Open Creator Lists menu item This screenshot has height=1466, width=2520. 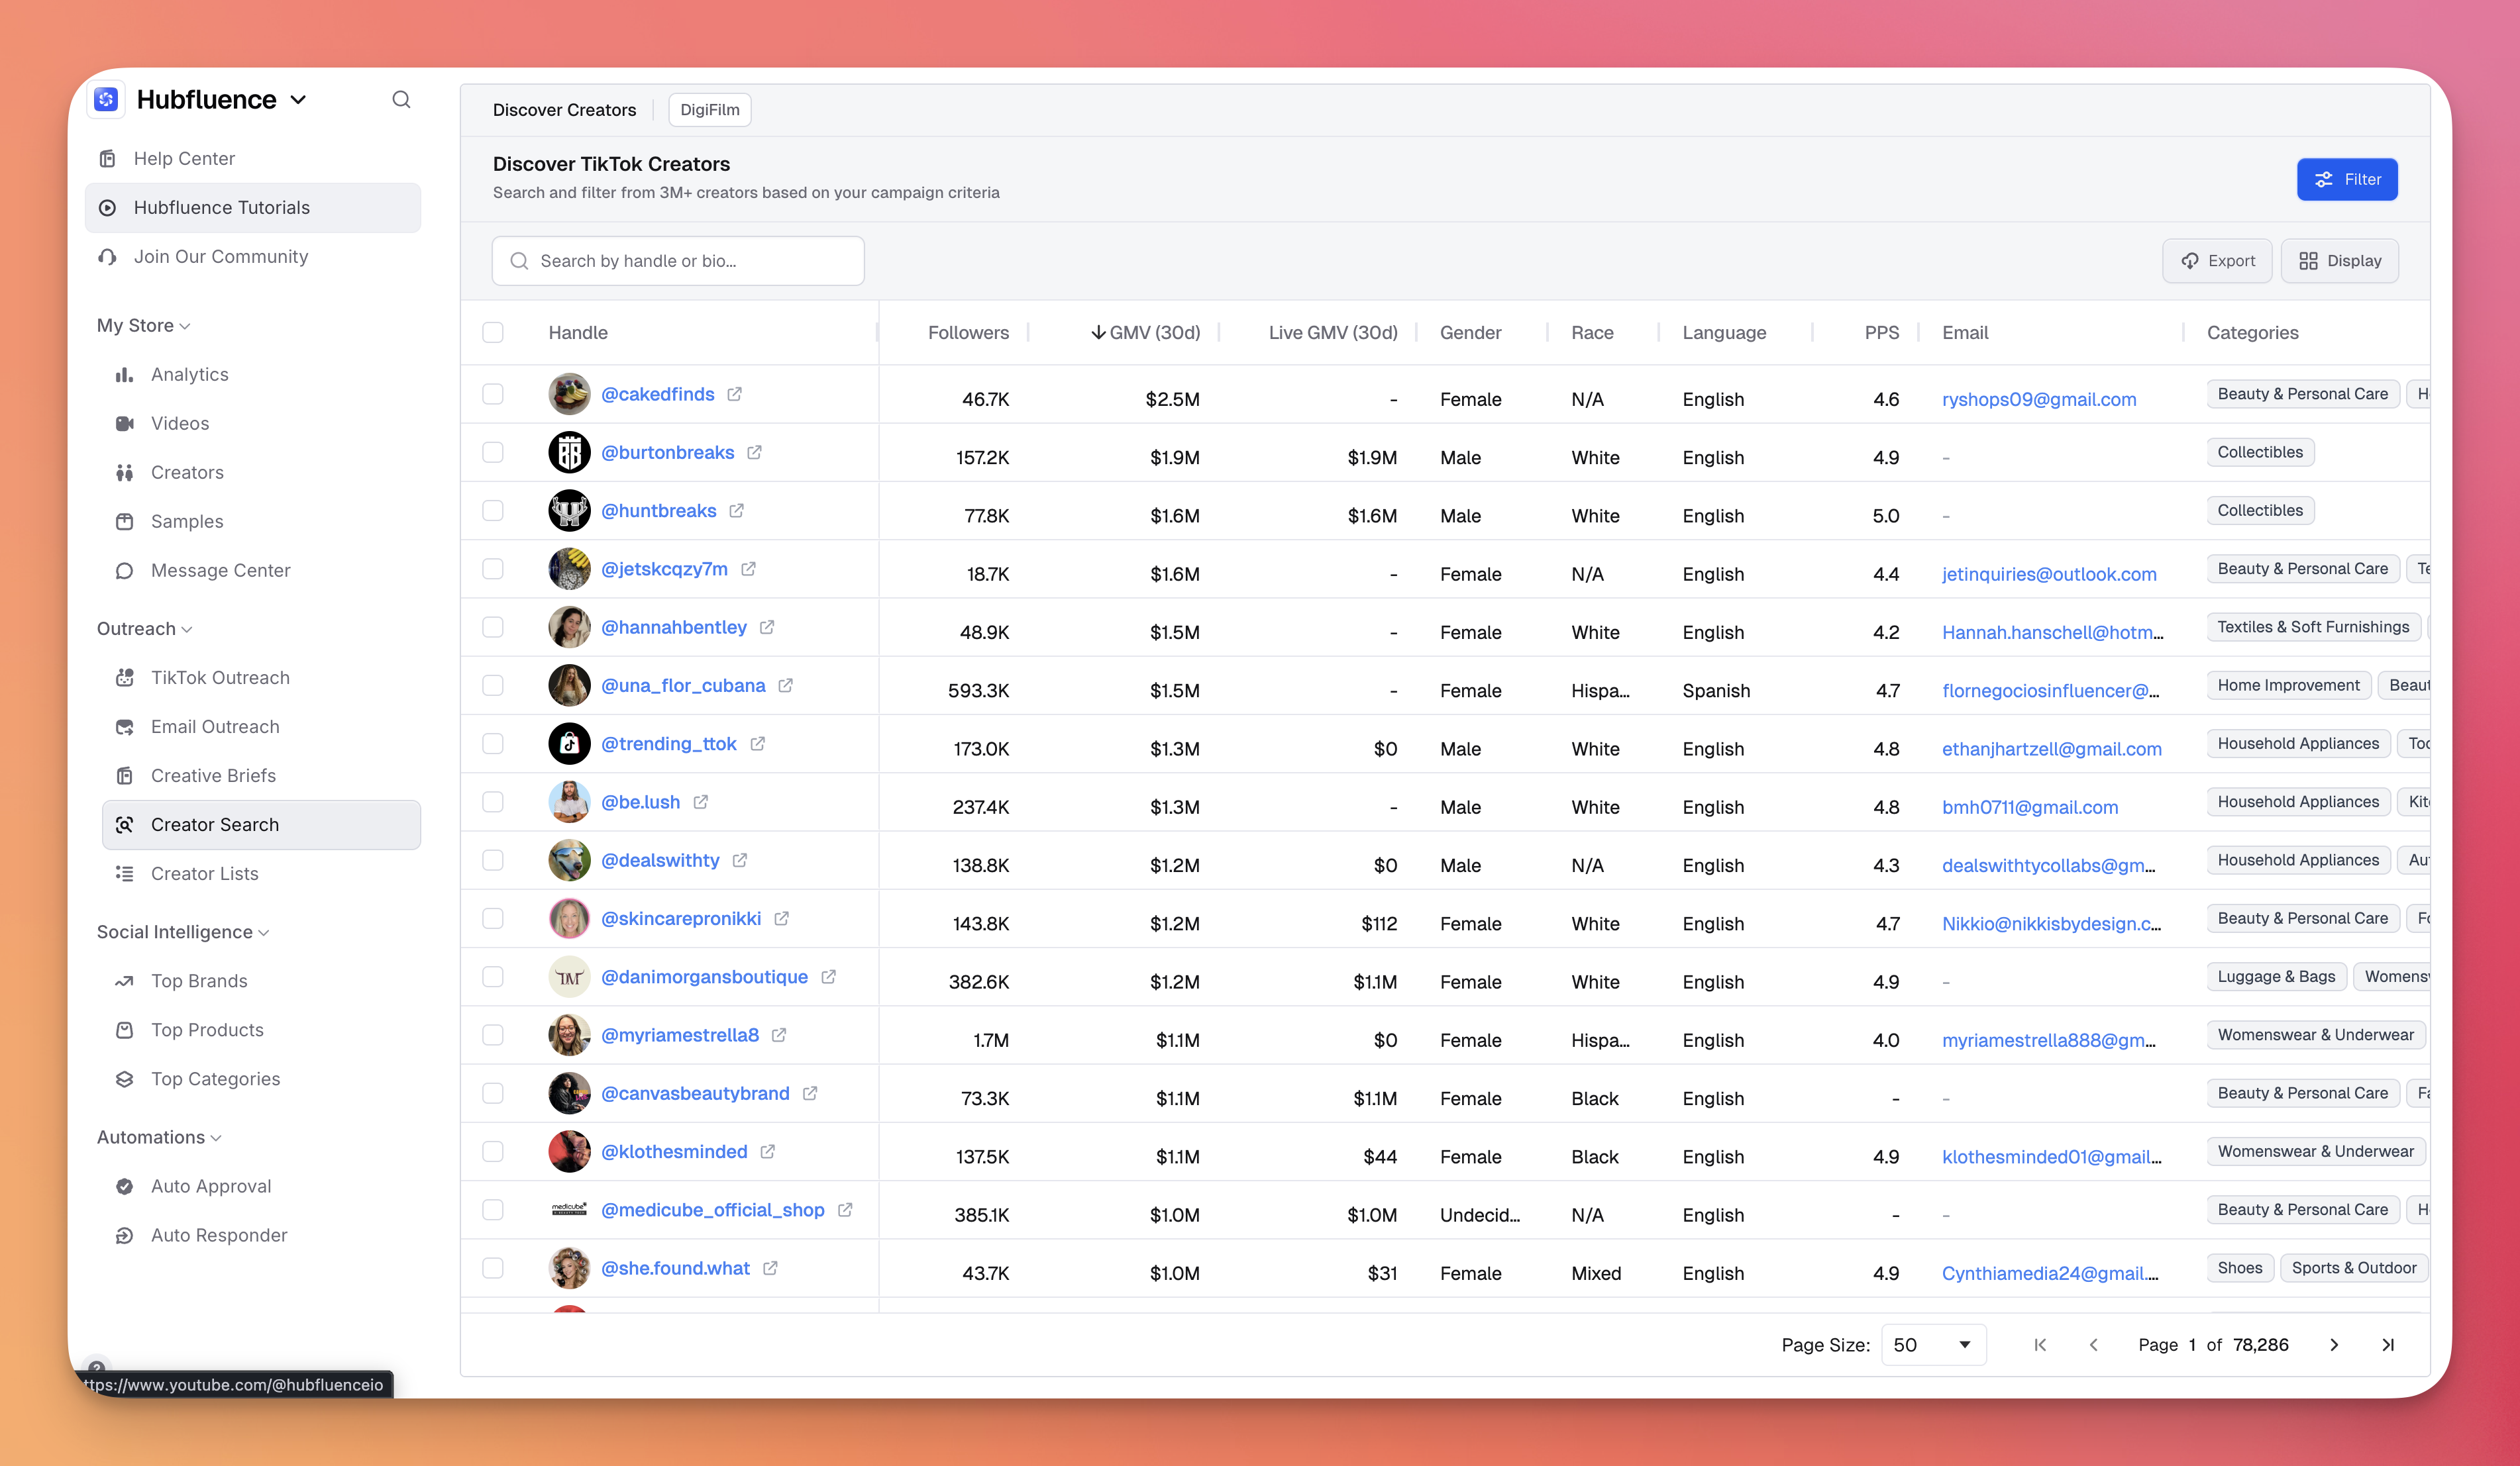(x=204, y=873)
